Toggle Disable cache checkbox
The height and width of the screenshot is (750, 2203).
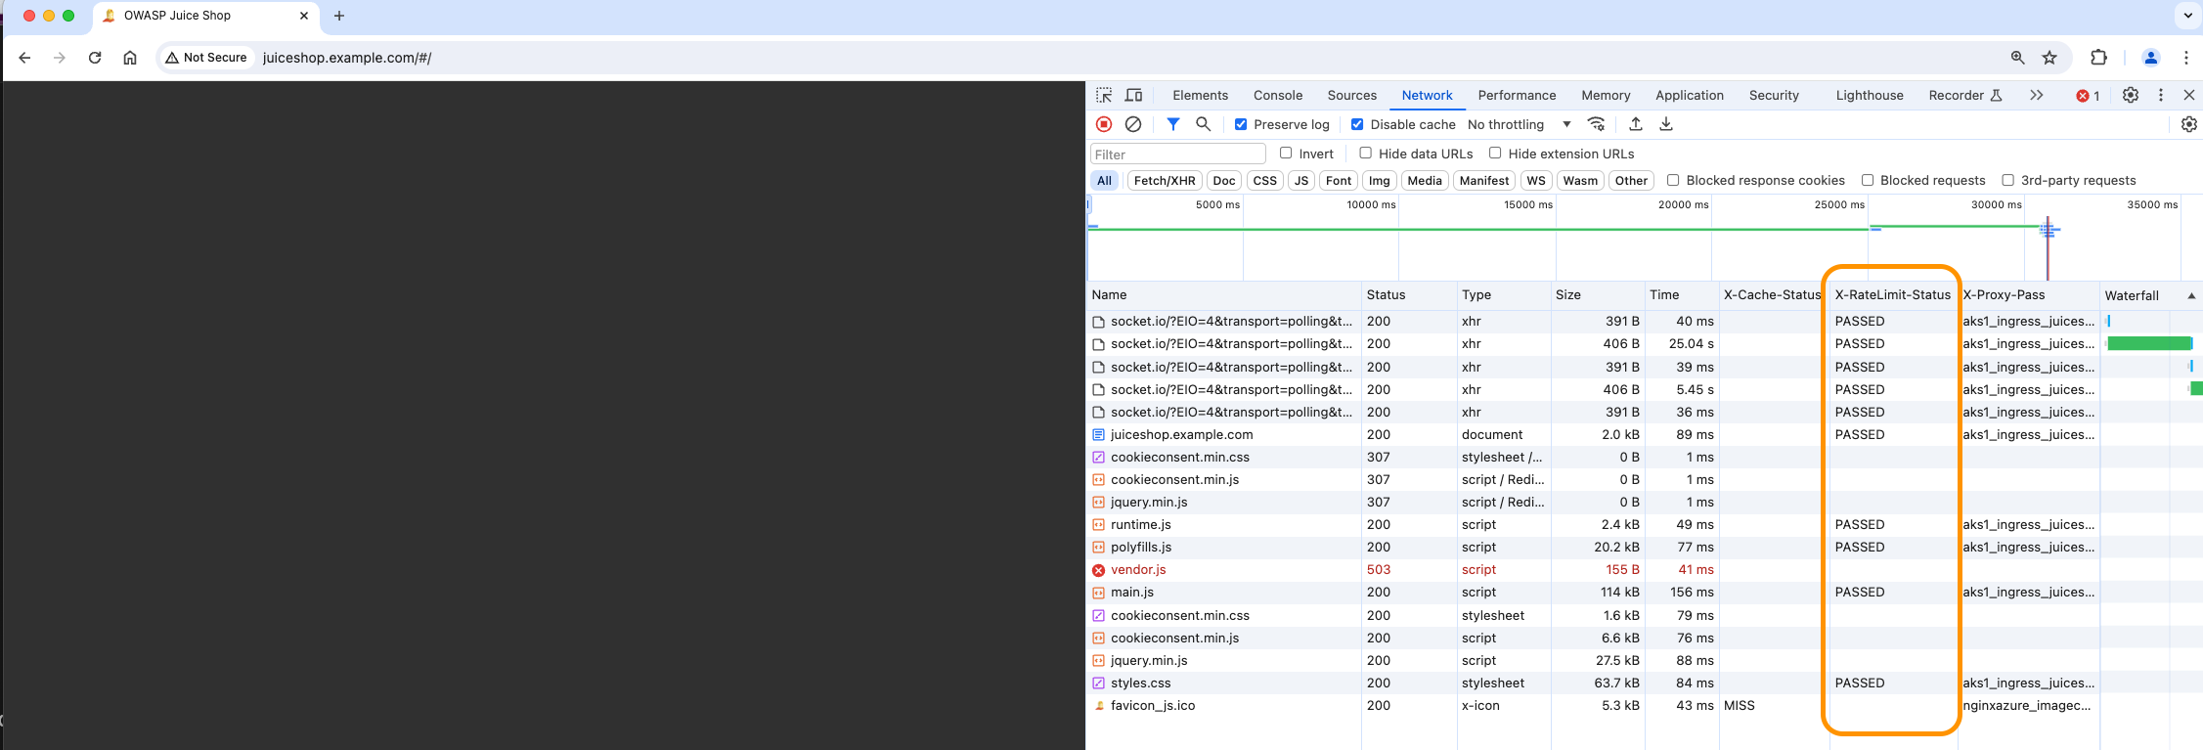(1357, 124)
